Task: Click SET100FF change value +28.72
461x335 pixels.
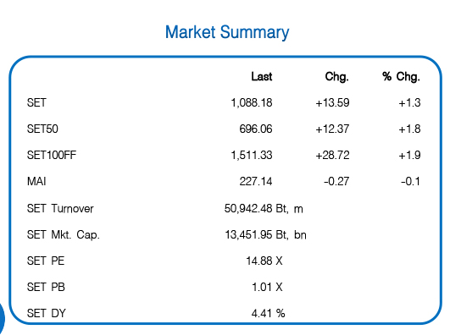Action: coord(332,155)
